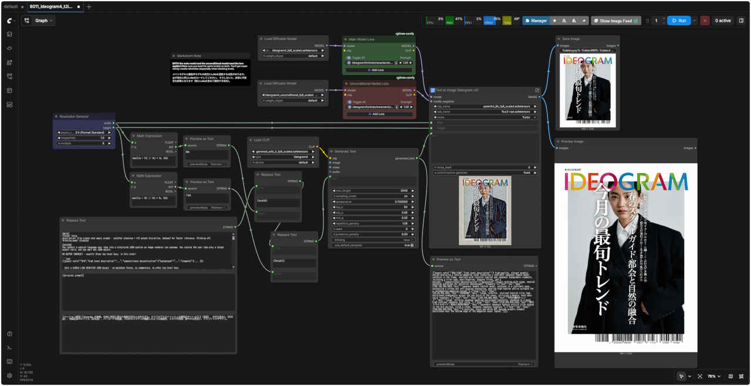Open the console terminal icon in sidebar
Screen dimensions: 751x386
pyautogui.click(x=9, y=347)
